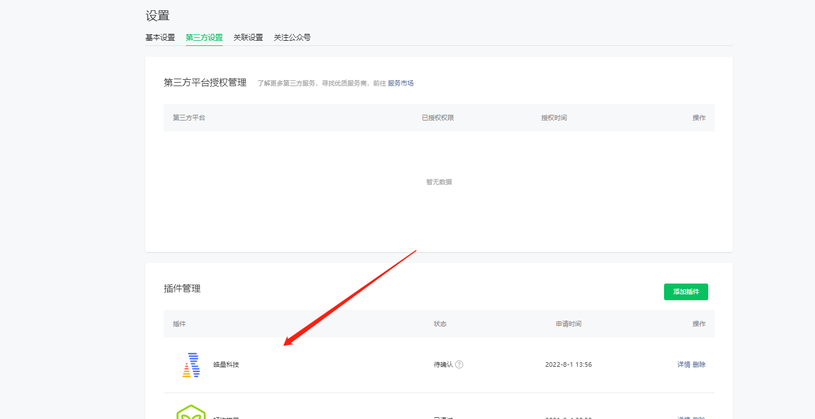
Task: Click the green hexagon plugin logo
Action: click(x=191, y=412)
